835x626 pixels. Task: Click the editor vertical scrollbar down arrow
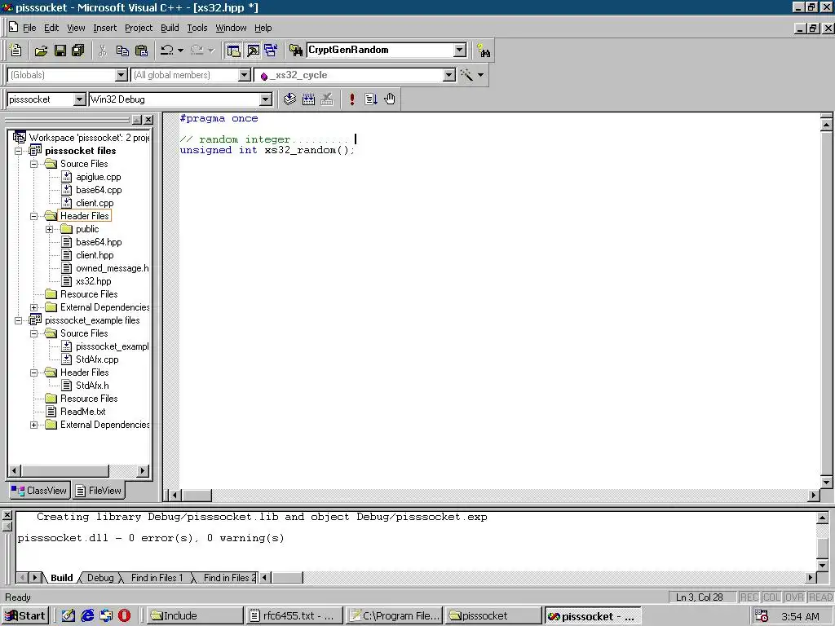[x=827, y=483]
